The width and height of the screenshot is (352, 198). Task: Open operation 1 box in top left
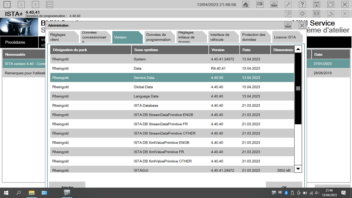[x=7, y=4]
